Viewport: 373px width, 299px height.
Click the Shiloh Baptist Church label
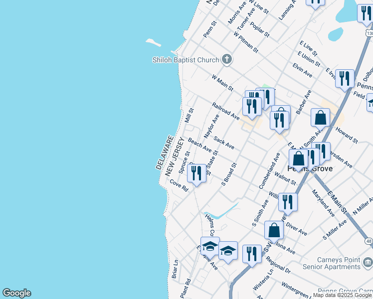point(186,60)
